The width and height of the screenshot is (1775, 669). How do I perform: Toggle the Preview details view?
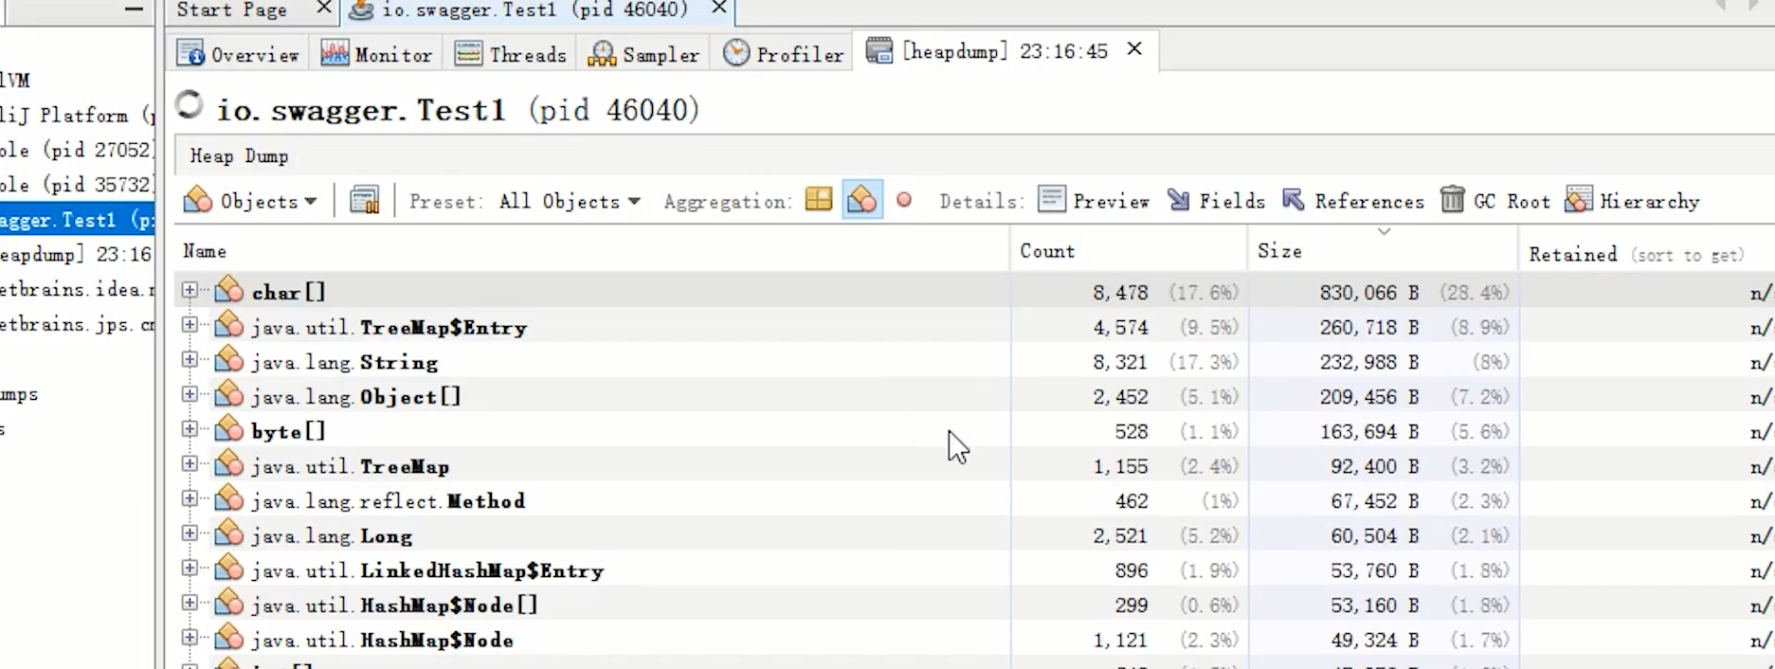pos(1094,201)
